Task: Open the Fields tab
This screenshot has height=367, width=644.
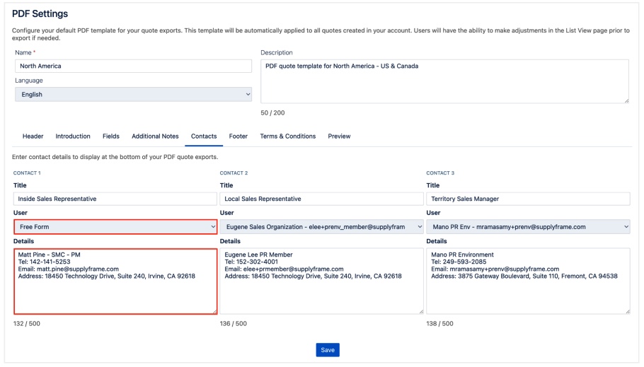Action: (x=111, y=136)
